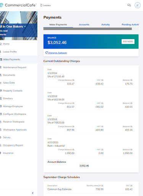This screenshot has height=196, width=143.
Task: Click the Survey sidebar icon
Action: coord(1,137)
